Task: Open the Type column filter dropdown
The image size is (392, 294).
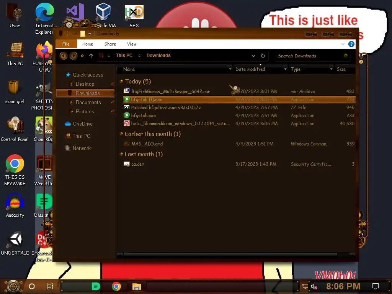Action: tap(331, 69)
